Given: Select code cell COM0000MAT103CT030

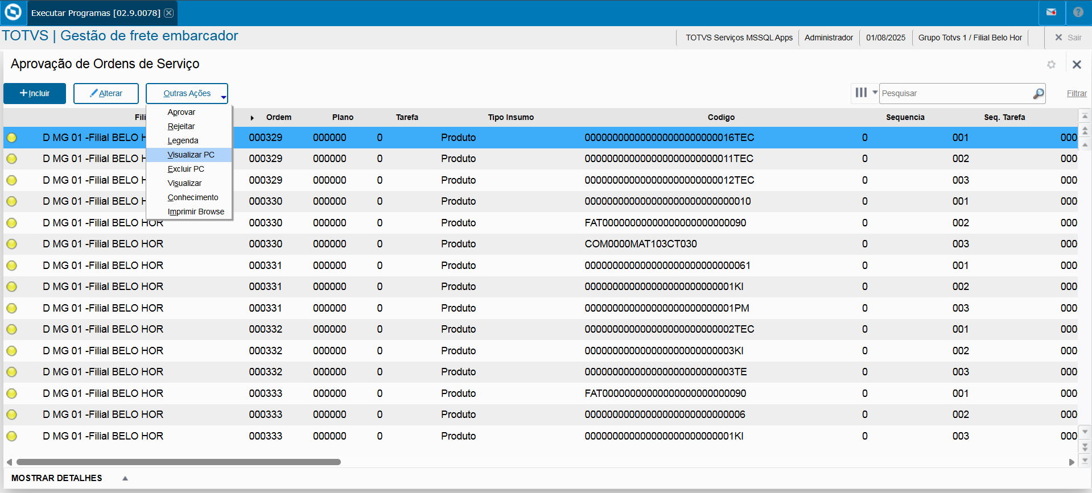Looking at the screenshot, I should coord(641,244).
